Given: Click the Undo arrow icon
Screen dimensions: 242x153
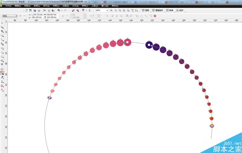Looking at the screenshot, I should click(x=59, y=10).
